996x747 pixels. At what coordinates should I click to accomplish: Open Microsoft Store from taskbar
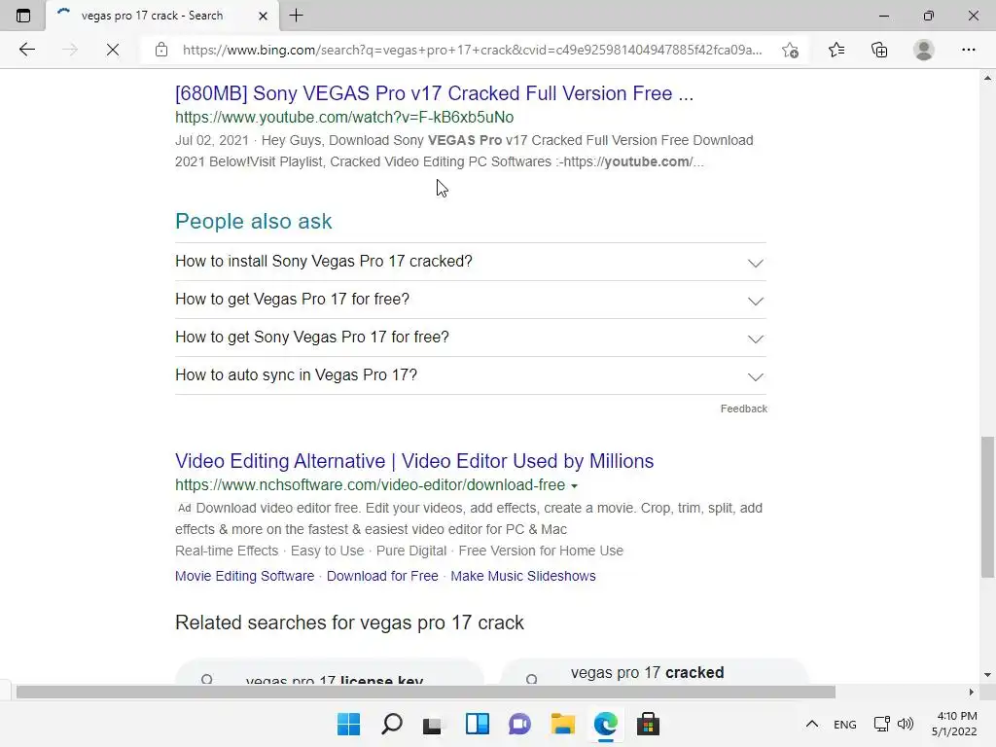click(648, 724)
